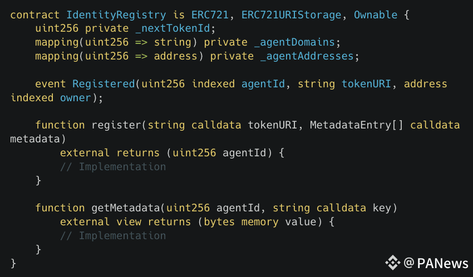The image size is (473, 277).
Task: Click the register function name
Action: pyautogui.click(x=116, y=125)
